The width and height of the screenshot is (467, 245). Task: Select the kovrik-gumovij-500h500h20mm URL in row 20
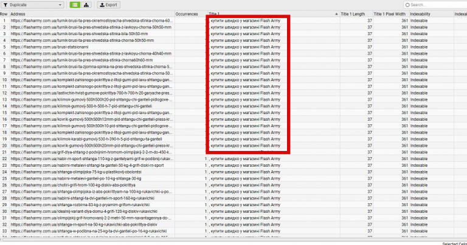click(92, 146)
